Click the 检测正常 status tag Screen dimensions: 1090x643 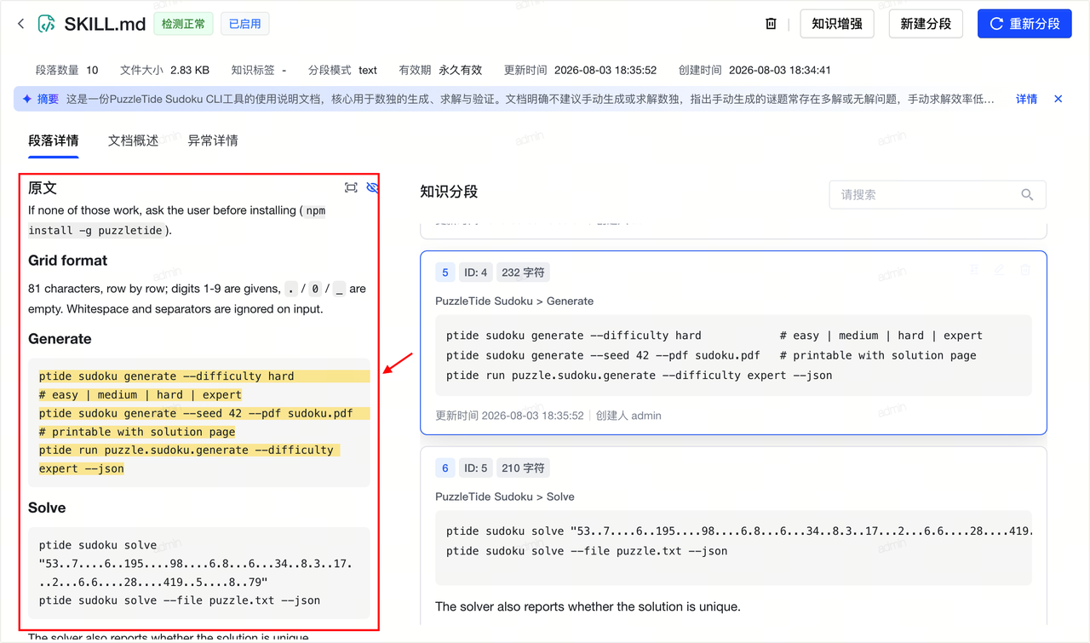tap(184, 24)
